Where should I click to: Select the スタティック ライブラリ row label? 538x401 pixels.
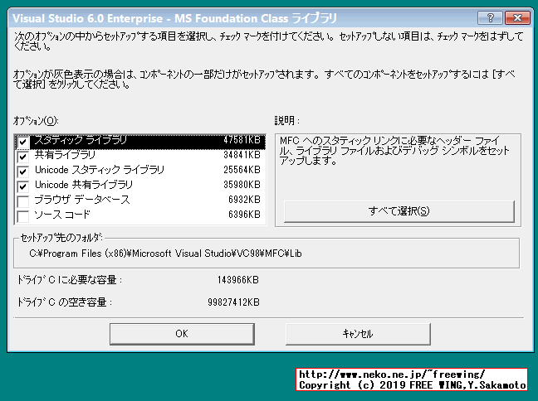pos(81,140)
